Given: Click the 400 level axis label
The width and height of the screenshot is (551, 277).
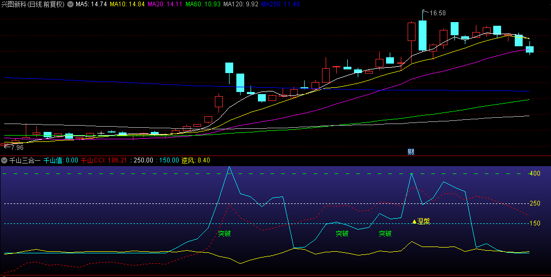Looking at the screenshot, I should click(535, 173).
